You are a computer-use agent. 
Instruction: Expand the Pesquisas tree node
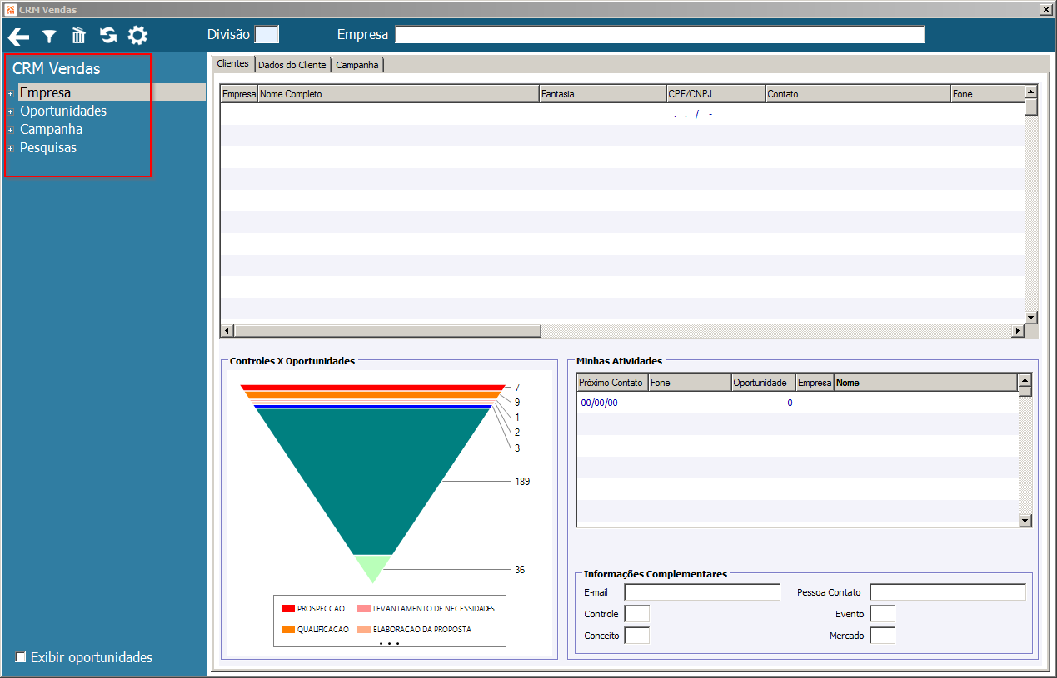11,148
